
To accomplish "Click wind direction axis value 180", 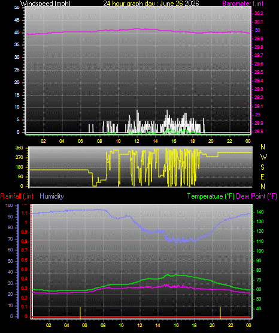I will click(19, 167).
